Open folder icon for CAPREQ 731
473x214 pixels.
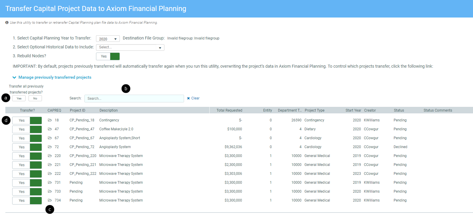pos(50,183)
